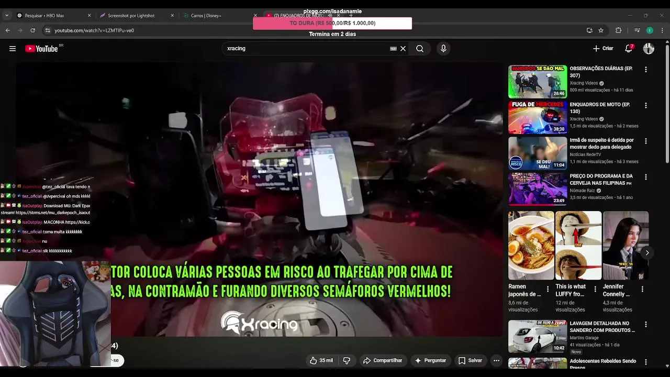670x377 pixels.
Task: Click the youtube.com address bar URL
Action: [x=94, y=30]
